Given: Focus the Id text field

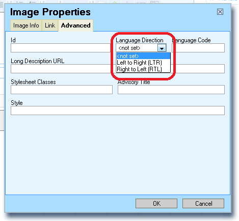Looking at the screenshot, I should click(x=61, y=48).
